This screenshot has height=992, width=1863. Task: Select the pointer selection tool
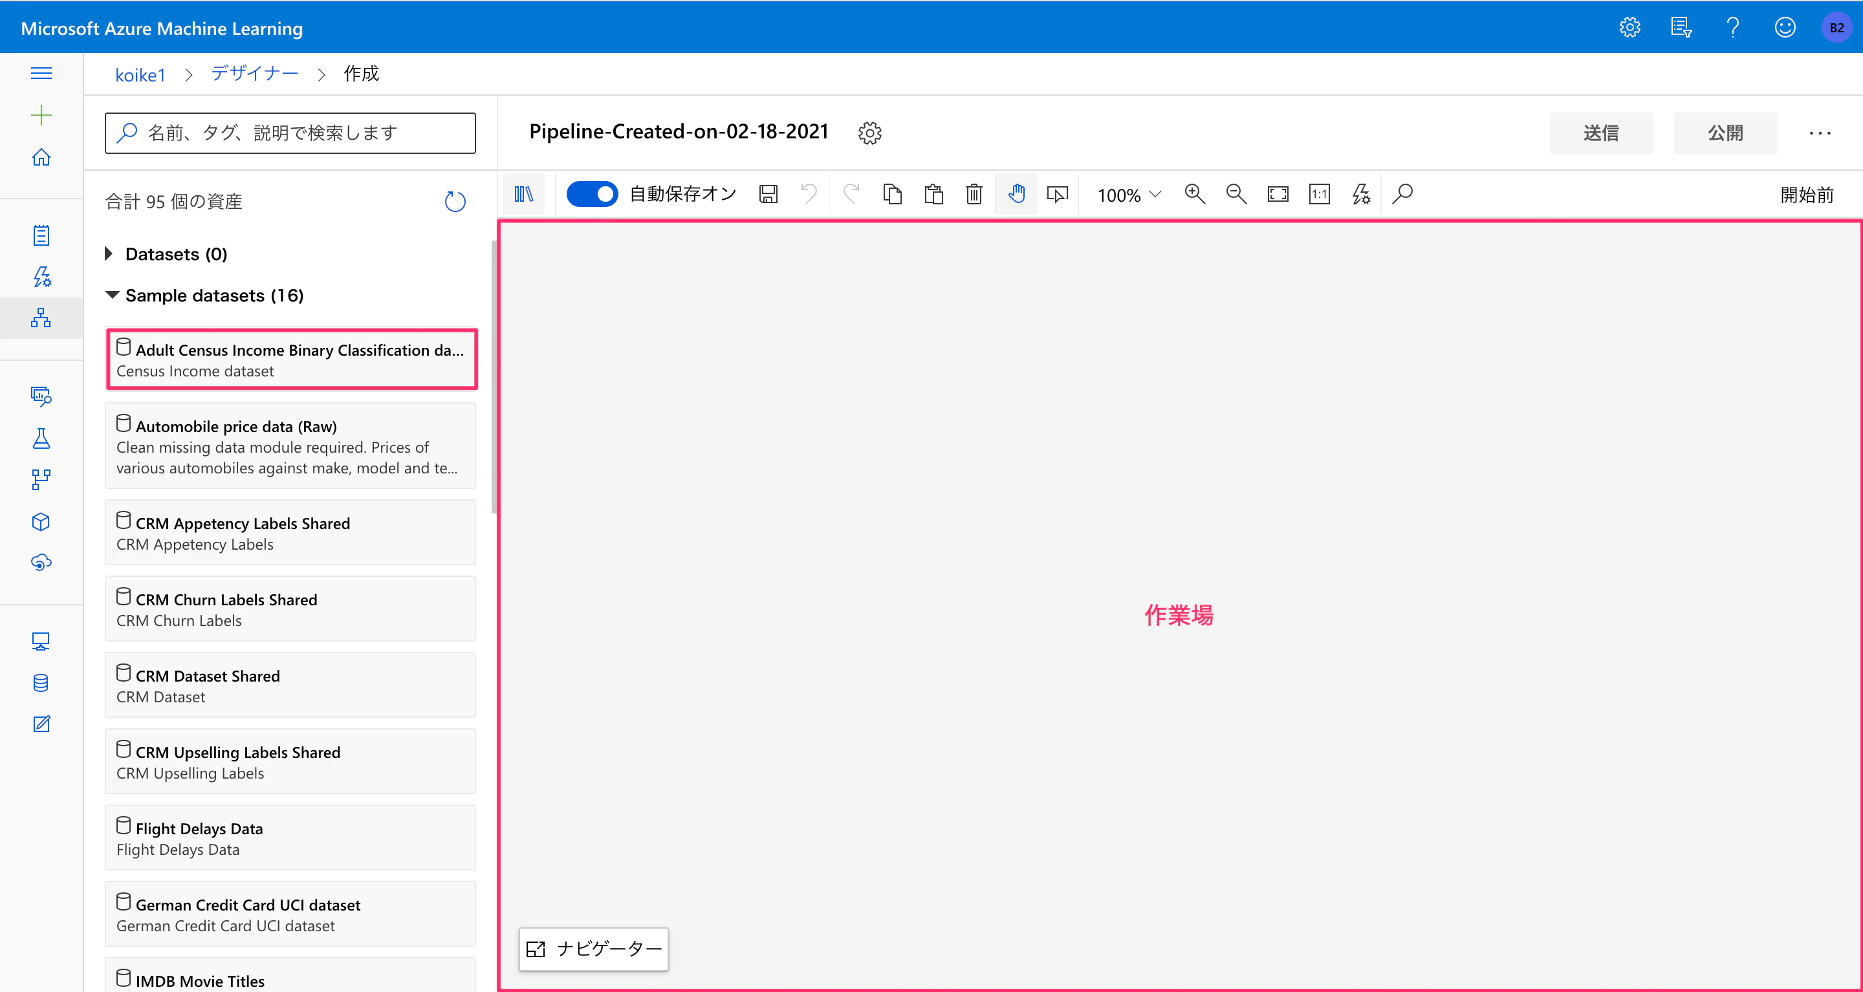(x=1058, y=194)
